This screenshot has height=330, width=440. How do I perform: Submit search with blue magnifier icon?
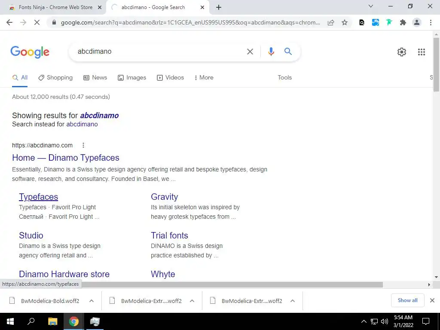[288, 52]
